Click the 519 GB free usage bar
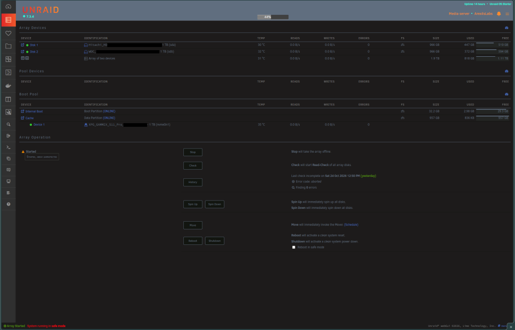 coord(492,45)
